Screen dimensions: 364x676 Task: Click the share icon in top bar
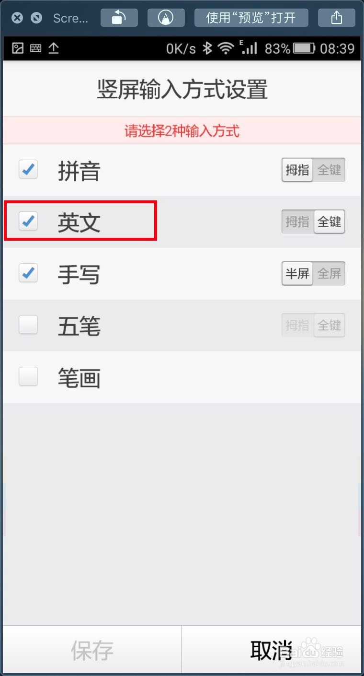(x=337, y=18)
